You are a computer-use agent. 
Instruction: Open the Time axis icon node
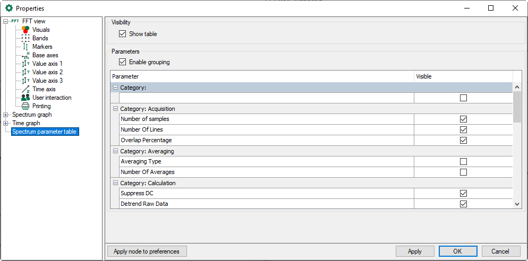coord(25,89)
